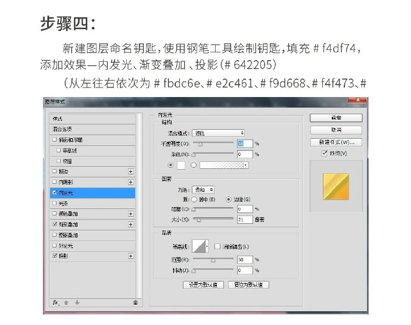Move effect down with the down arrow
The width and height of the screenshot is (411, 325).
(77, 302)
